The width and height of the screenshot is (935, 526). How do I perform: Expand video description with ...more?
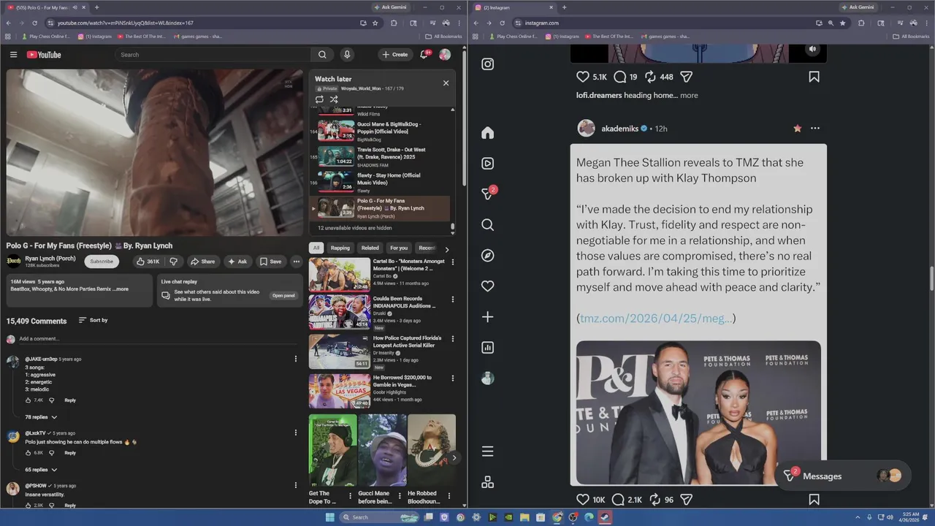tap(121, 289)
